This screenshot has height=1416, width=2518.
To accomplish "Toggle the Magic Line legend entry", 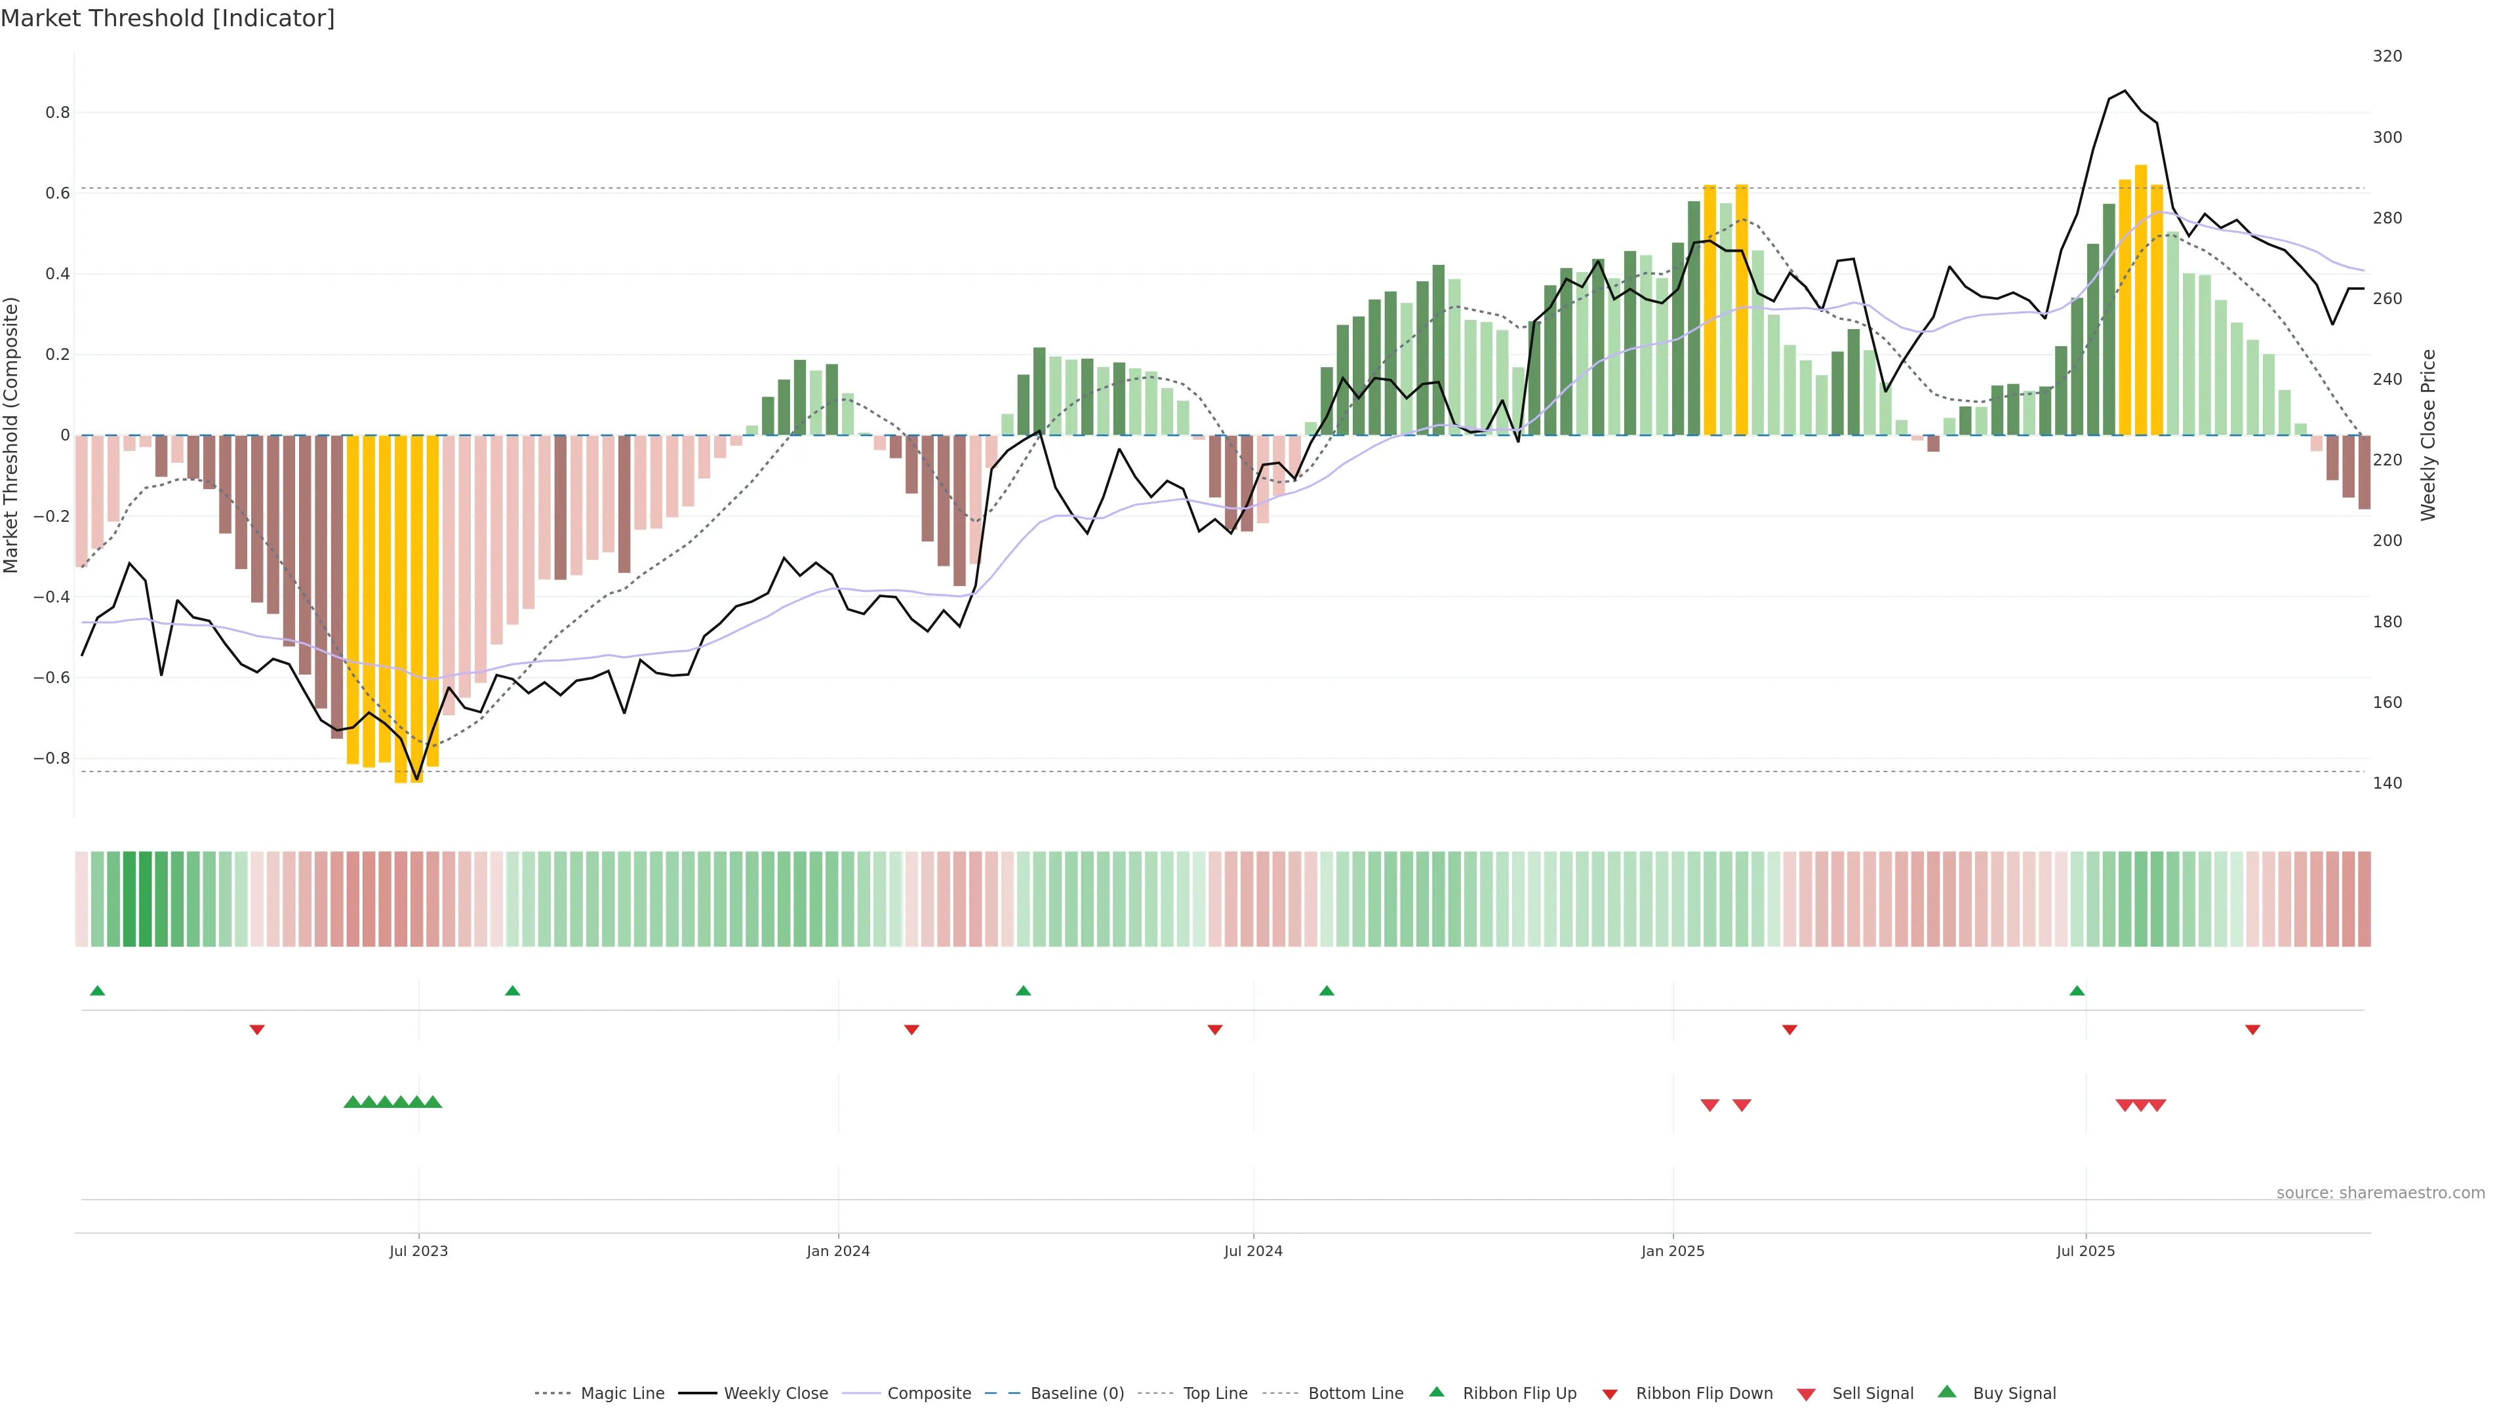I will [x=622, y=1394].
